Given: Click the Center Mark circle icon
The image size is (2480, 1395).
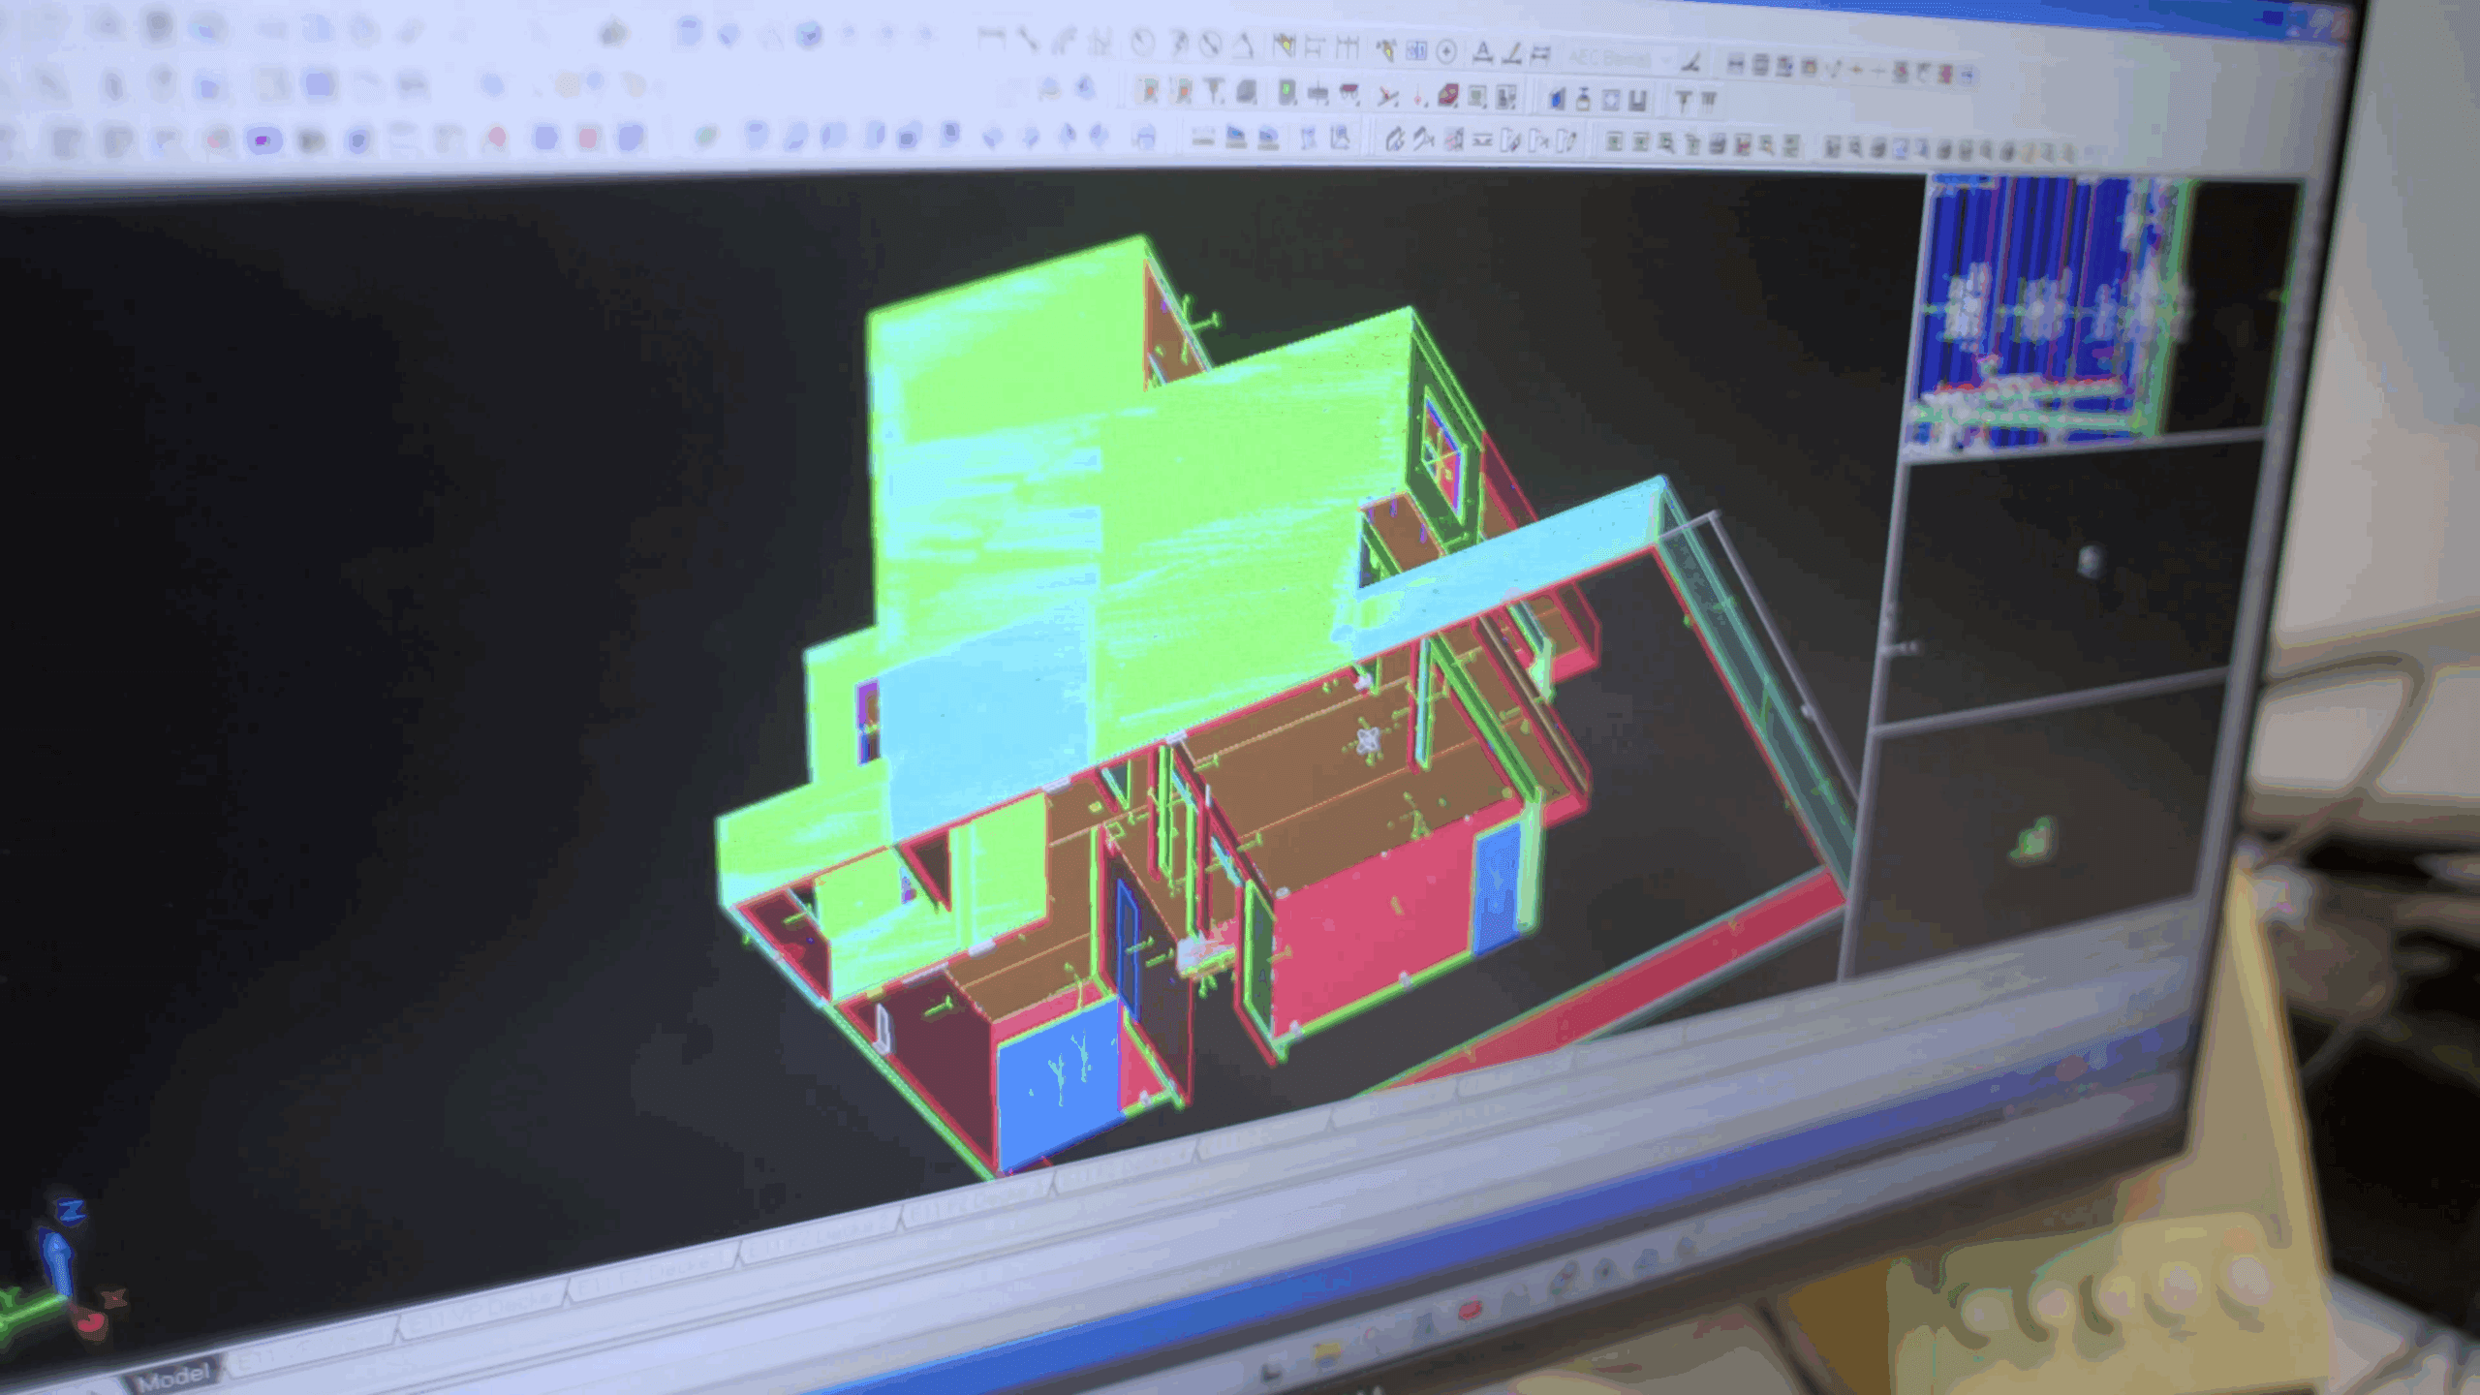Looking at the screenshot, I should (1446, 51).
